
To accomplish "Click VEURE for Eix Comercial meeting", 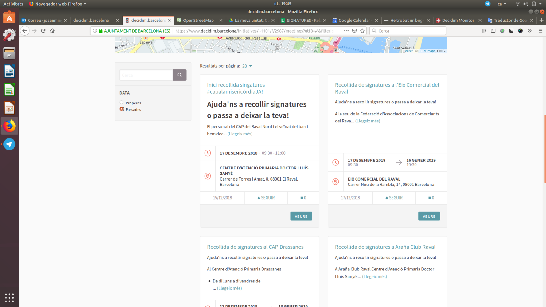I will tap(429, 216).
